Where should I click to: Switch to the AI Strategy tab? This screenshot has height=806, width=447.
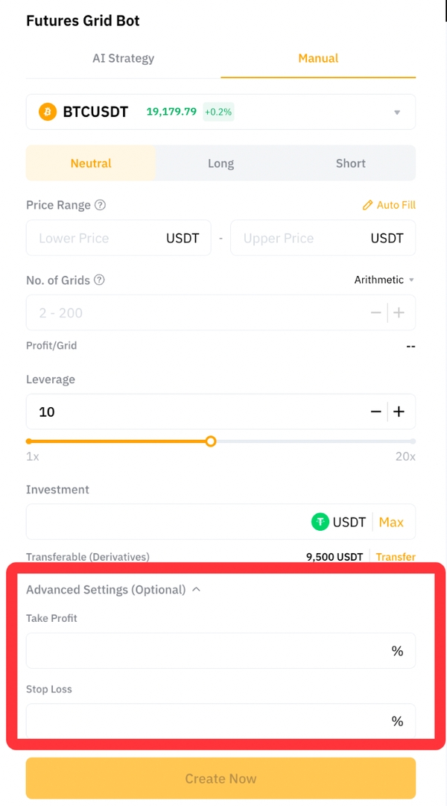click(x=123, y=58)
